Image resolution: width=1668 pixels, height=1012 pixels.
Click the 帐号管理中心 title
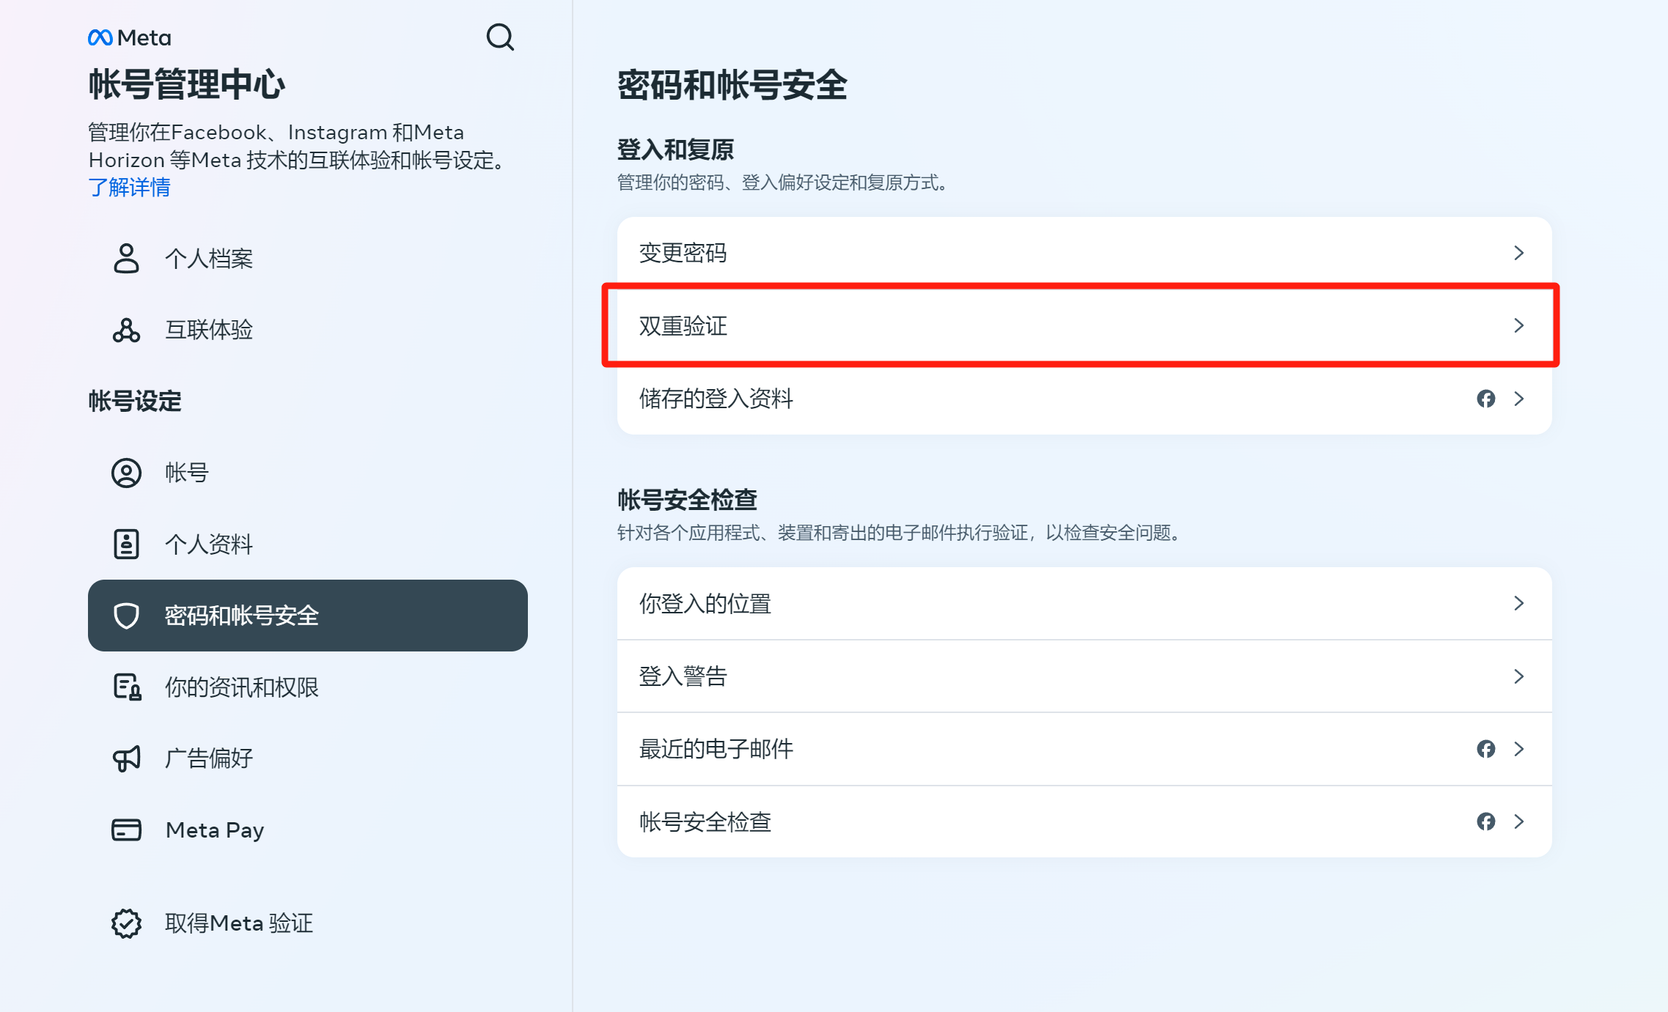(x=187, y=84)
